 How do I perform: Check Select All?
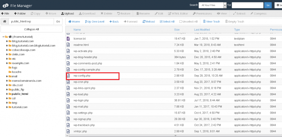167,21
